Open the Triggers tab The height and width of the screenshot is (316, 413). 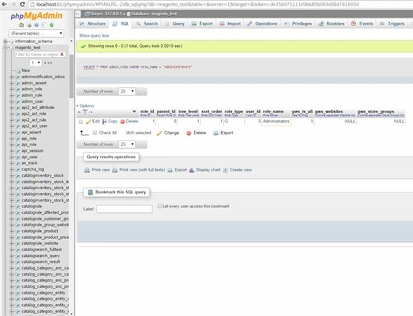click(392, 24)
